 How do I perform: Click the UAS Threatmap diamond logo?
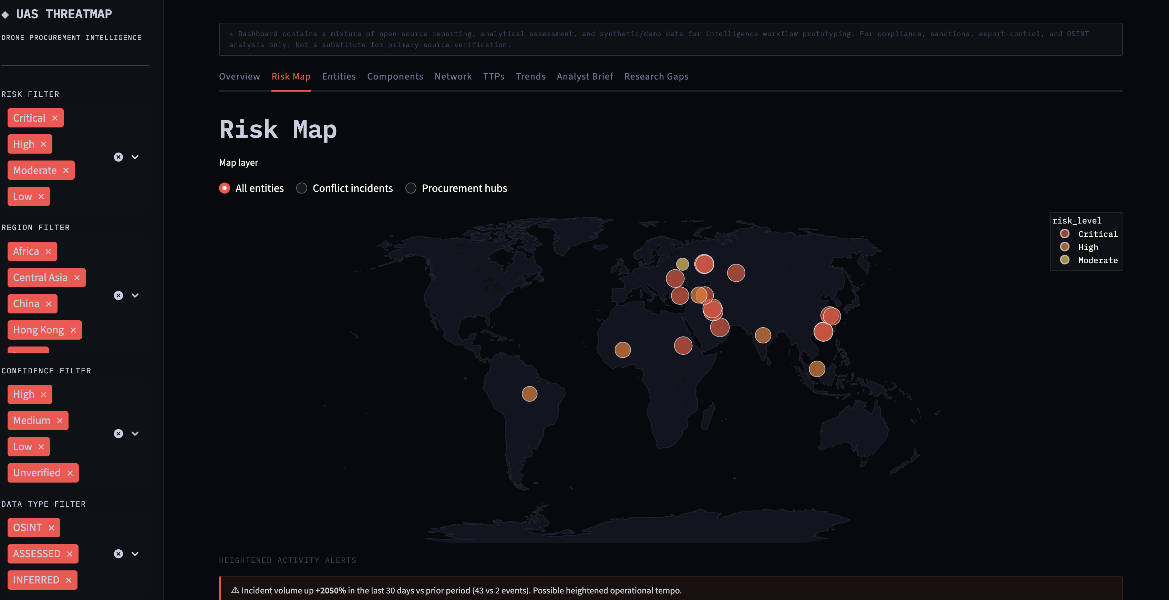[6, 14]
